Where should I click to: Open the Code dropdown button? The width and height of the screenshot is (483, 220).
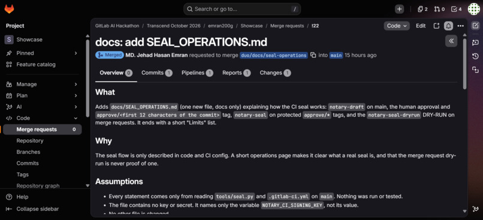tap(397, 26)
